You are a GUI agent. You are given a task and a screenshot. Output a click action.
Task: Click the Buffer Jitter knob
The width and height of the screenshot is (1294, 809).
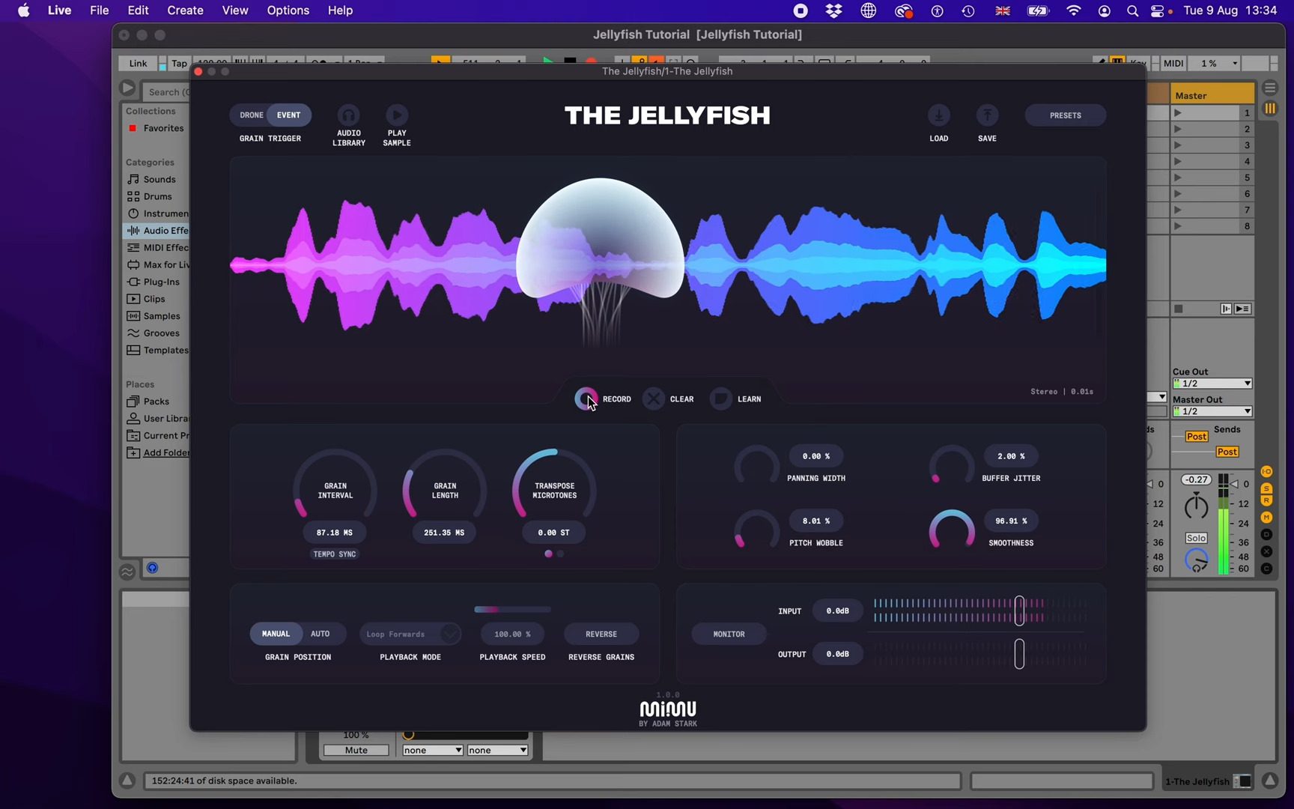(952, 466)
